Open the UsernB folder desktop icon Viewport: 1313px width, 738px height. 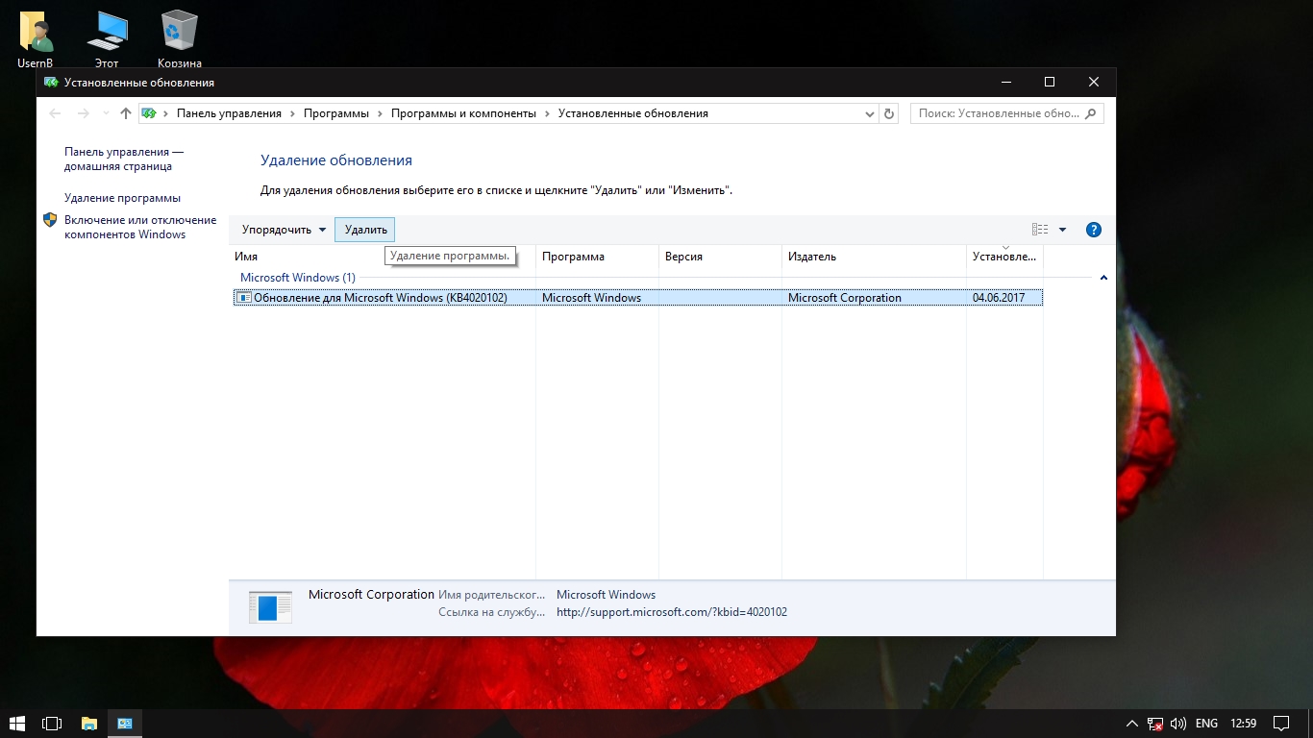coord(36,38)
